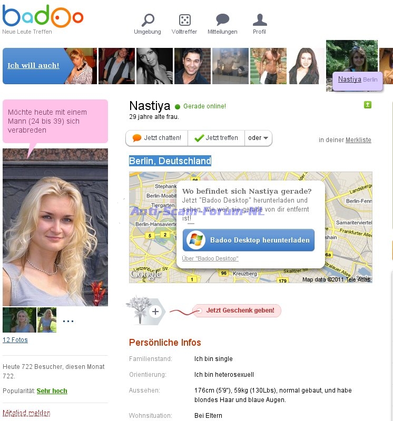Click the Badoo logo
The height and width of the screenshot is (421, 393).
click(43, 16)
